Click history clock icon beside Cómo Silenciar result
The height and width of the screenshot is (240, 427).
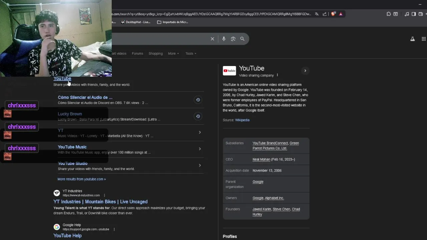tap(198, 100)
